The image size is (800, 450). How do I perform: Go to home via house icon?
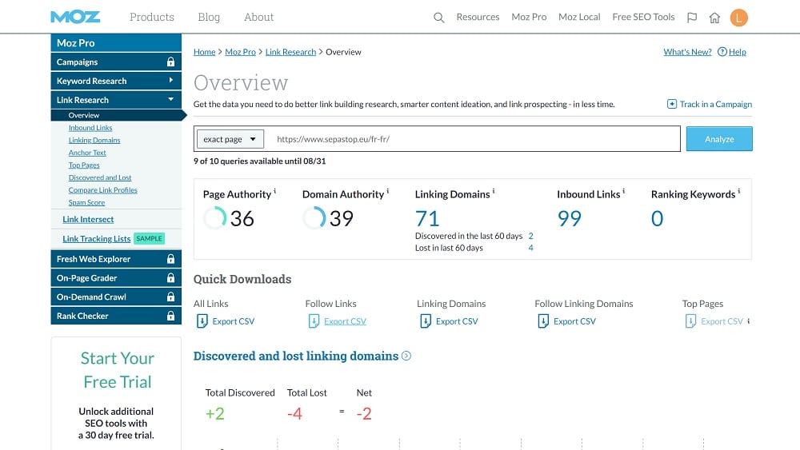pyautogui.click(x=714, y=18)
